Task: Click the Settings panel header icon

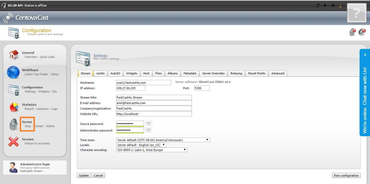Action: [83, 58]
